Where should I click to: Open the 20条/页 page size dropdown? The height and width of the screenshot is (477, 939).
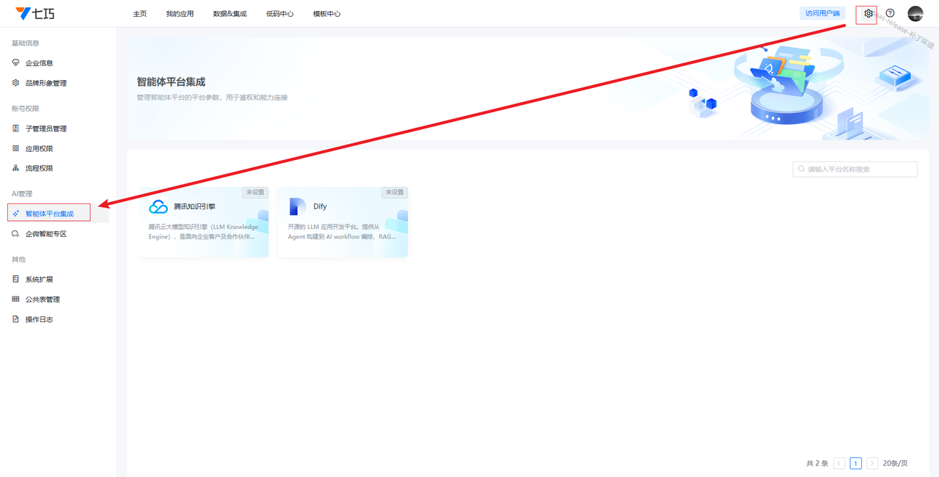click(x=895, y=464)
